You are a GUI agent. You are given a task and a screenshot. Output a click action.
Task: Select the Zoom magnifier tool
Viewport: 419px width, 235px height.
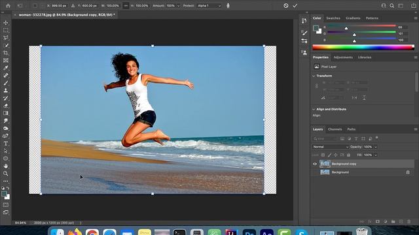point(6,174)
